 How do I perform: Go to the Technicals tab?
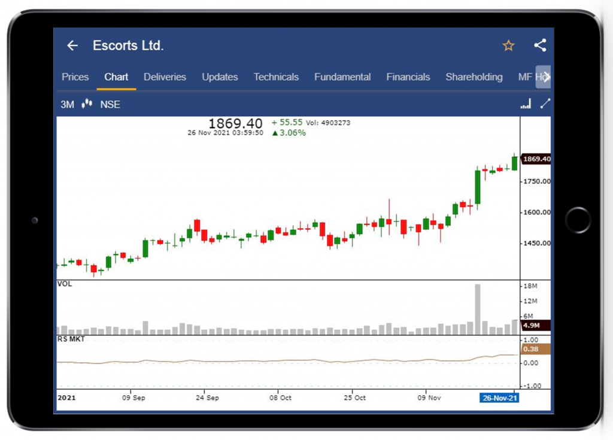(x=276, y=77)
